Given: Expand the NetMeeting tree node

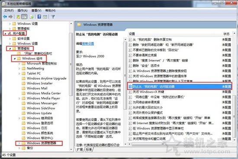Looking at the screenshot, I should coord(19,68).
